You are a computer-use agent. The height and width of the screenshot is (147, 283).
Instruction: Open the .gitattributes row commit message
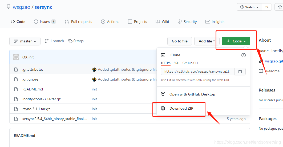[127, 69]
